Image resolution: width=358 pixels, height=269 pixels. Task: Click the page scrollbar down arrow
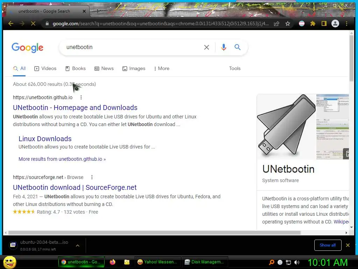pyautogui.click(x=351, y=227)
